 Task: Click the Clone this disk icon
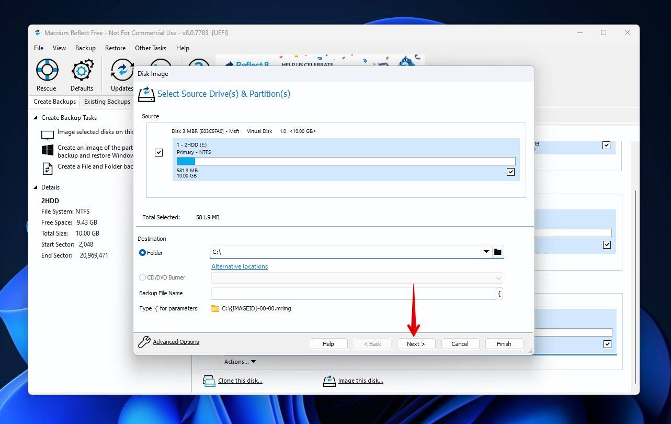[209, 381]
